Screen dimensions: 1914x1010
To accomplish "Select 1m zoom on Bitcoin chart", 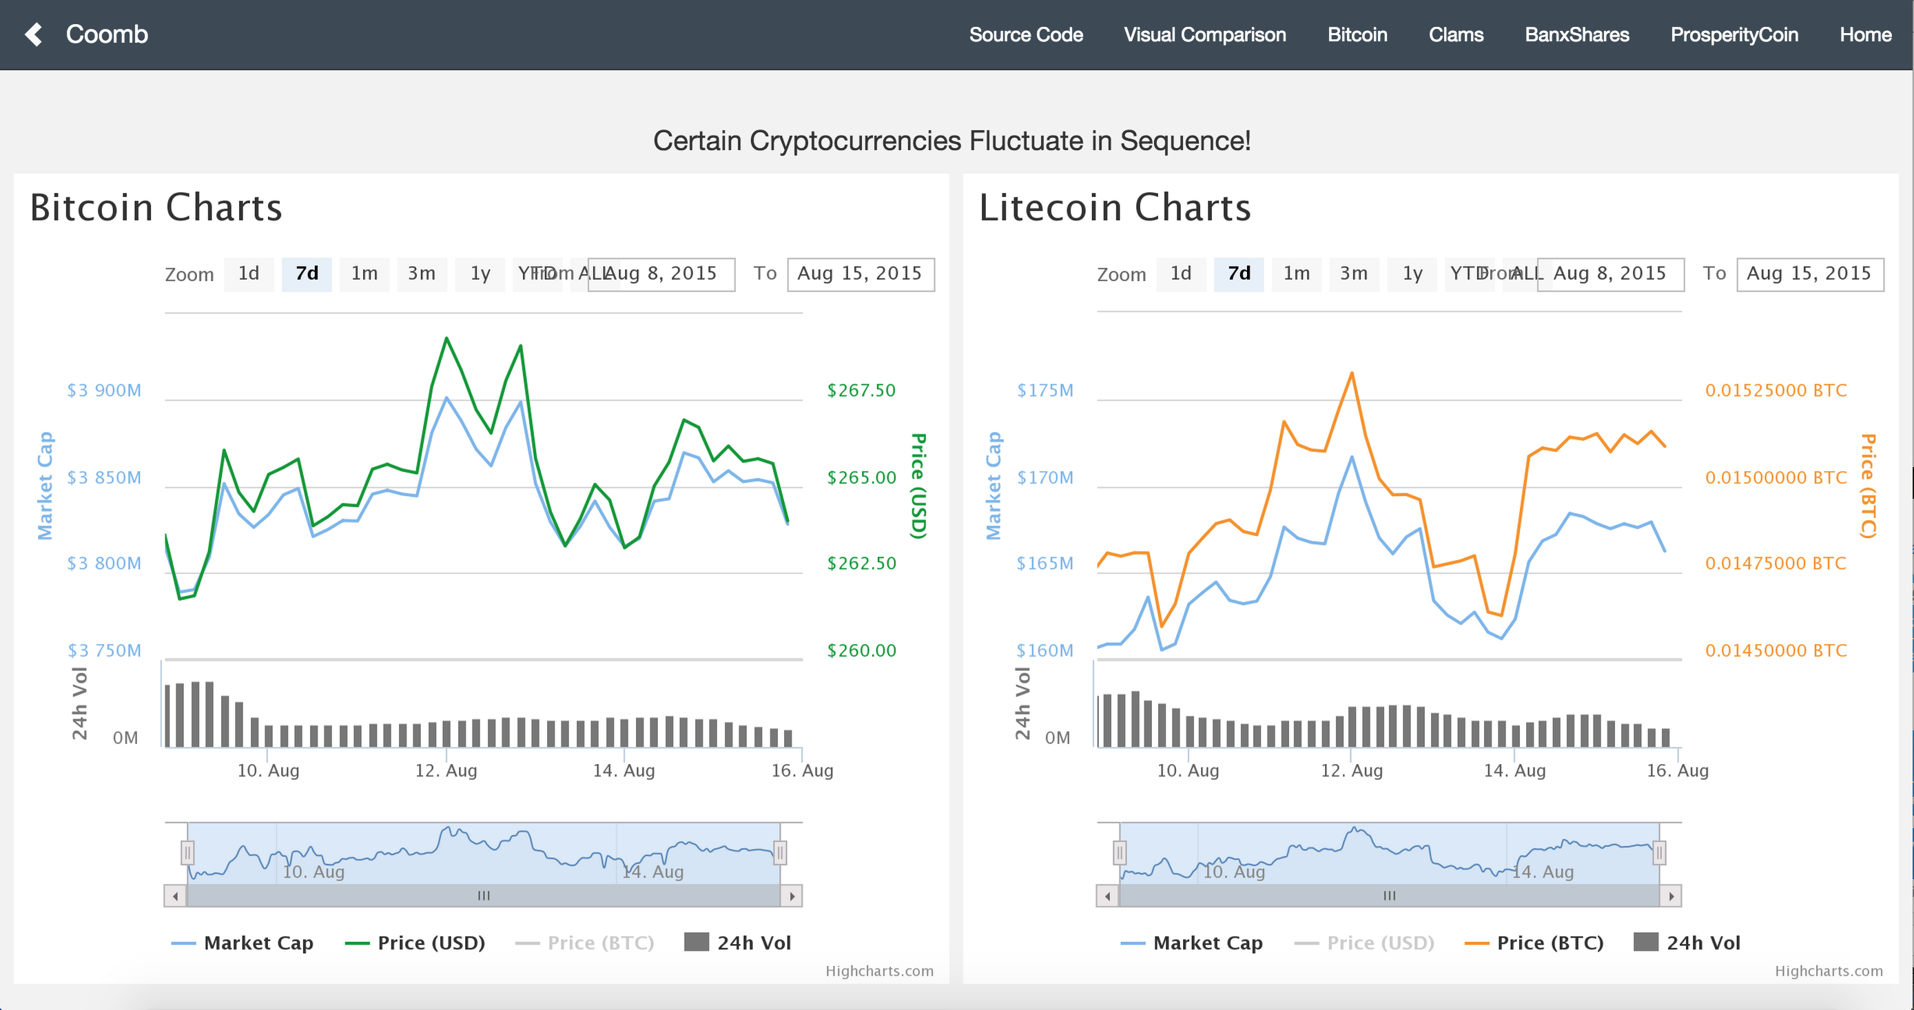I will pos(364,274).
